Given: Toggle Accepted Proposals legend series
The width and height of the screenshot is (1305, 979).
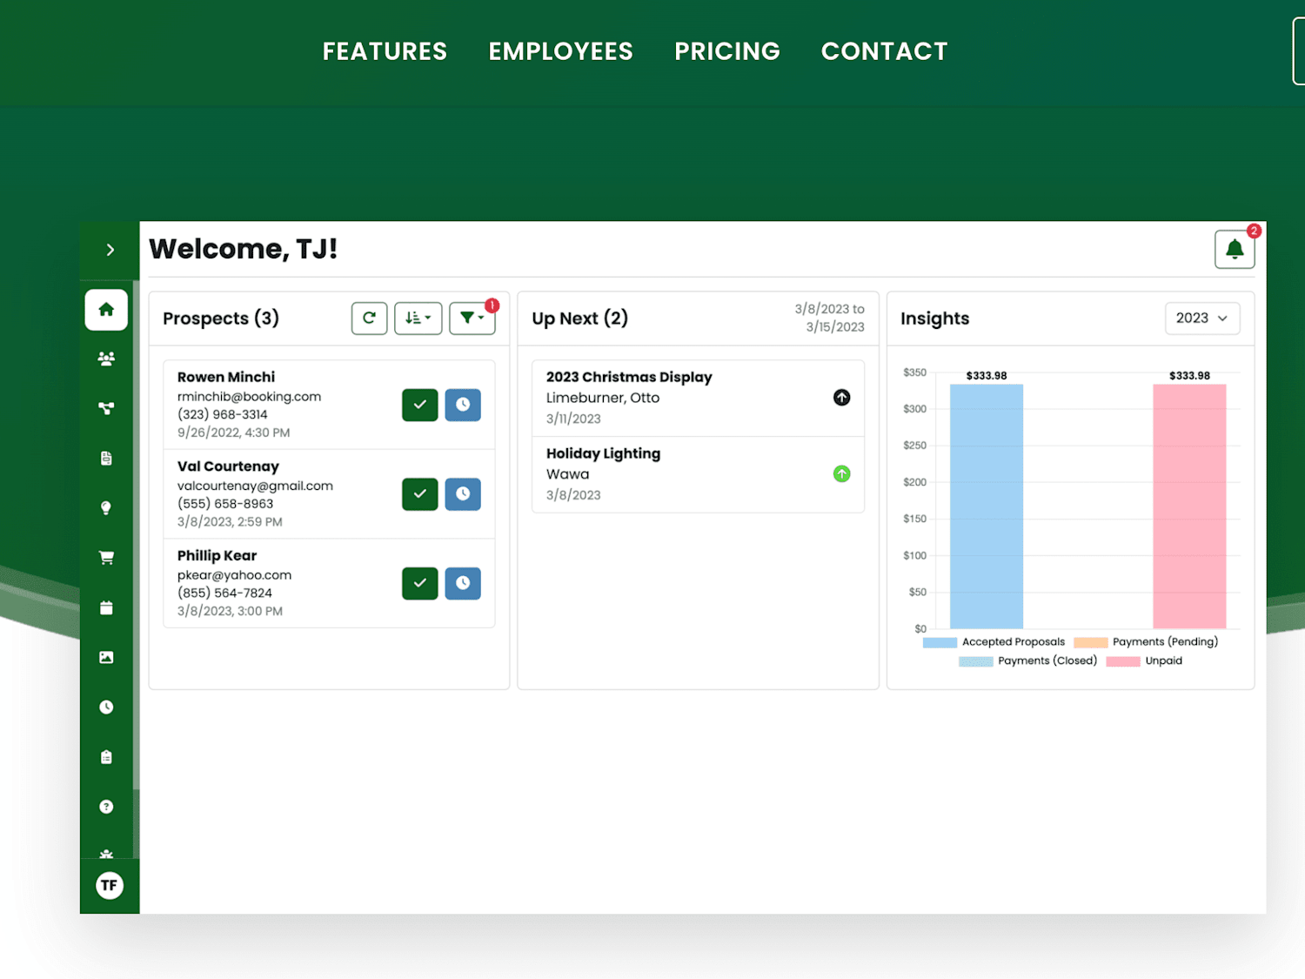Looking at the screenshot, I should [994, 642].
